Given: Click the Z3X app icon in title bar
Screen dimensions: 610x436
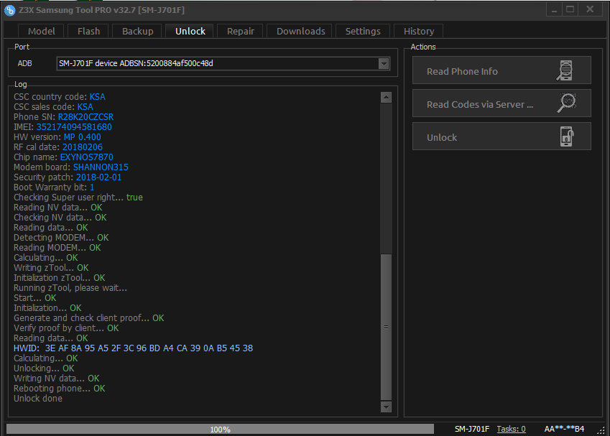Looking at the screenshot, I should (x=9, y=10).
